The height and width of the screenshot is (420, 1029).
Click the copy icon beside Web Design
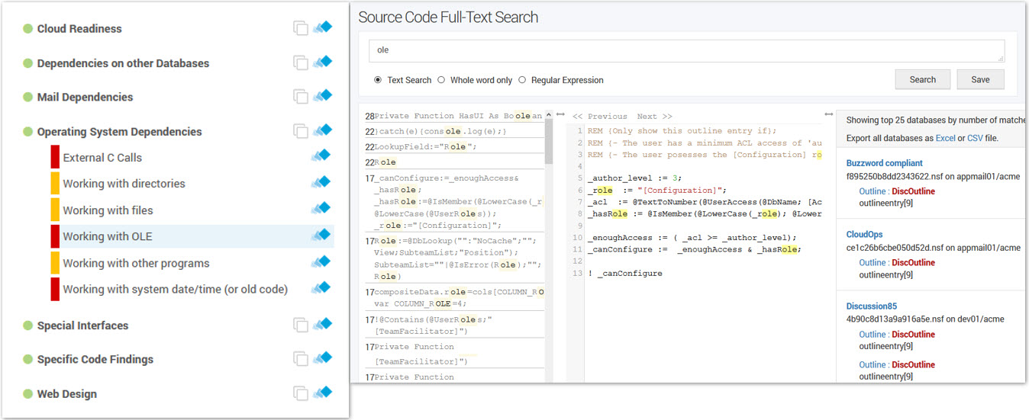click(x=300, y=394)
